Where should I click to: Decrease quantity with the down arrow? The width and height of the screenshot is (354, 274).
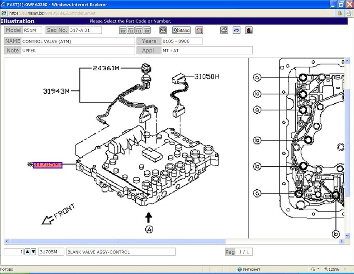coord(33,252)
